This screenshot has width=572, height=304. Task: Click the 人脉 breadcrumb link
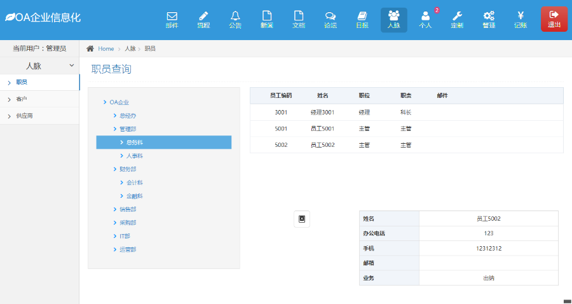coord(130,48)
